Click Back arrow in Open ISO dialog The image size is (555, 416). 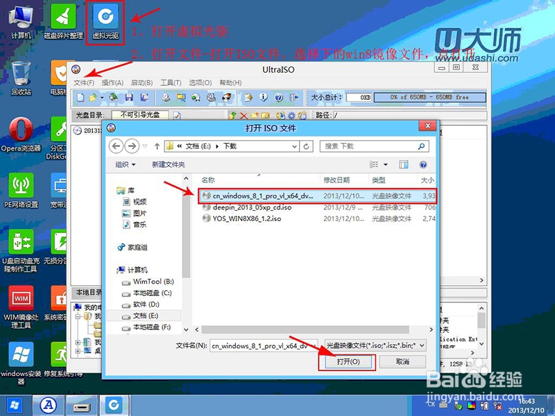click(x=116, y=146)
